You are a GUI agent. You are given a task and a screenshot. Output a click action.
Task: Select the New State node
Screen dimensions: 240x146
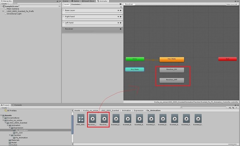172,59
